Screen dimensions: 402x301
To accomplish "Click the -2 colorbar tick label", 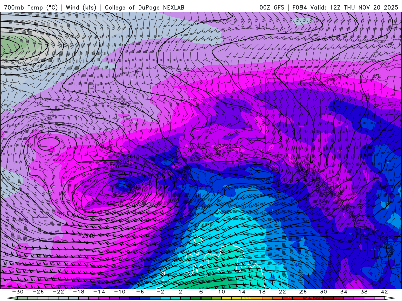I will click(160, 292).
